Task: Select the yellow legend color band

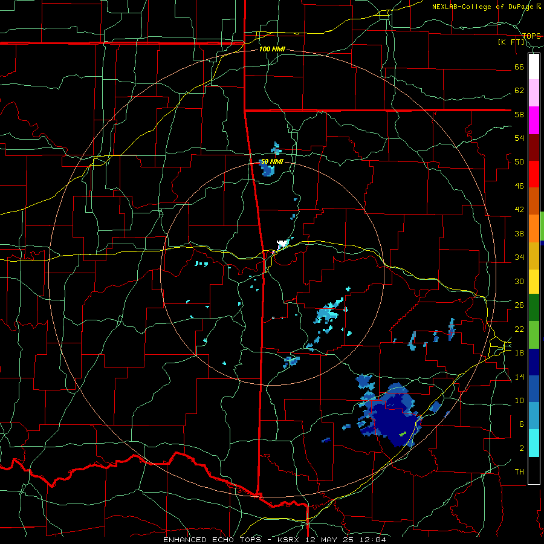Action: click(x=534, y=282)
